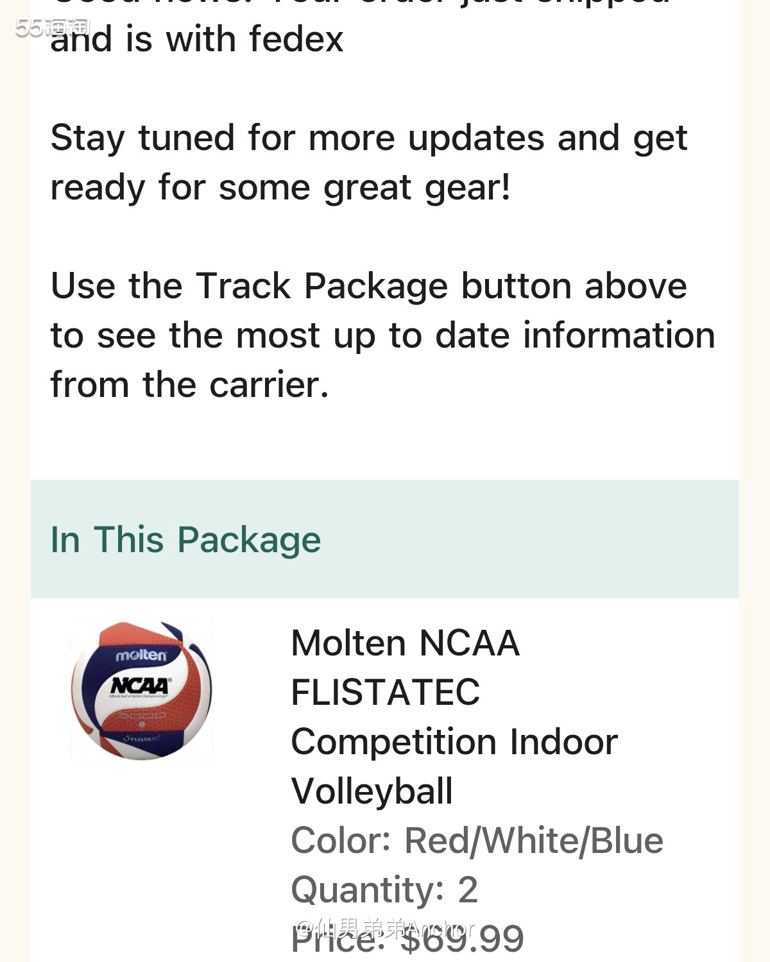
Task: Tap the 55海淘 watermark logo
Action: pyautogui.click(x=53, y=28)
